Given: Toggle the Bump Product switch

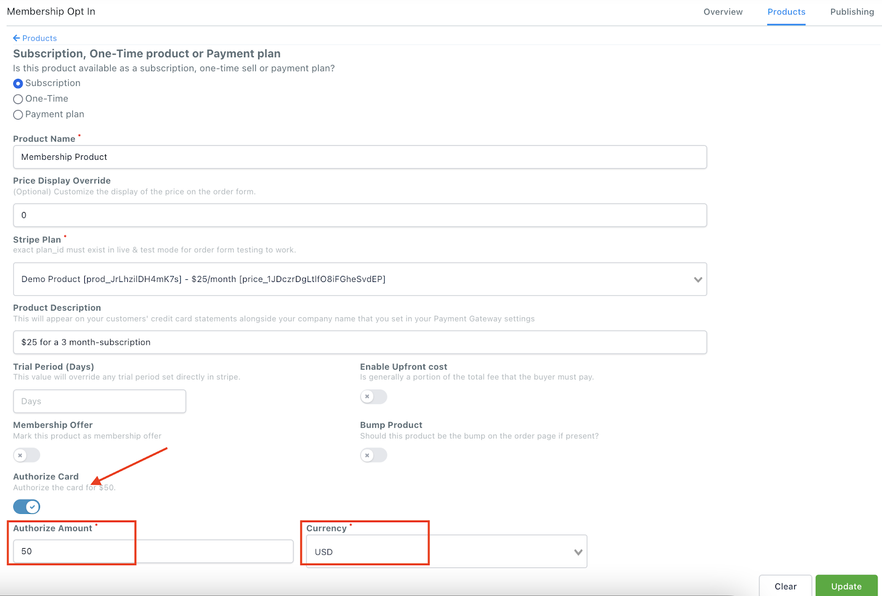Looking at the screenshot, I should point(374,455).
